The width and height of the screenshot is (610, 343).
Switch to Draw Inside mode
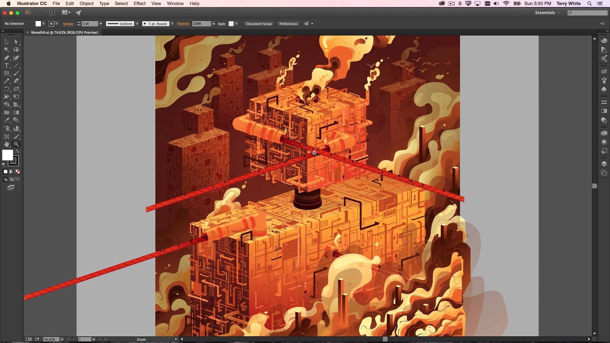point(18,180)
